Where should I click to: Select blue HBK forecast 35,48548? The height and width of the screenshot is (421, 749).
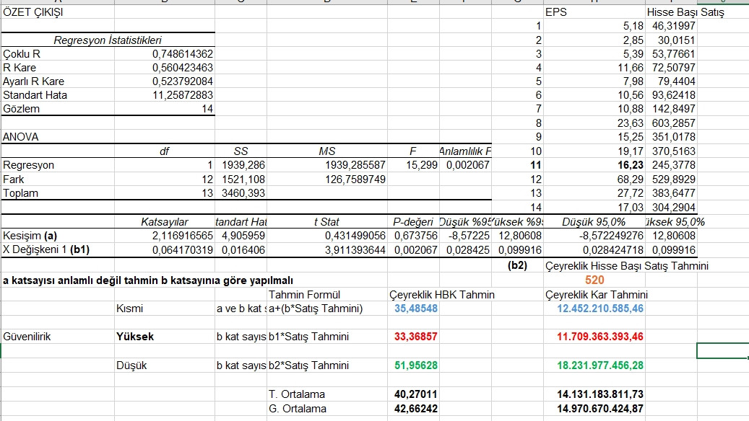415,309
